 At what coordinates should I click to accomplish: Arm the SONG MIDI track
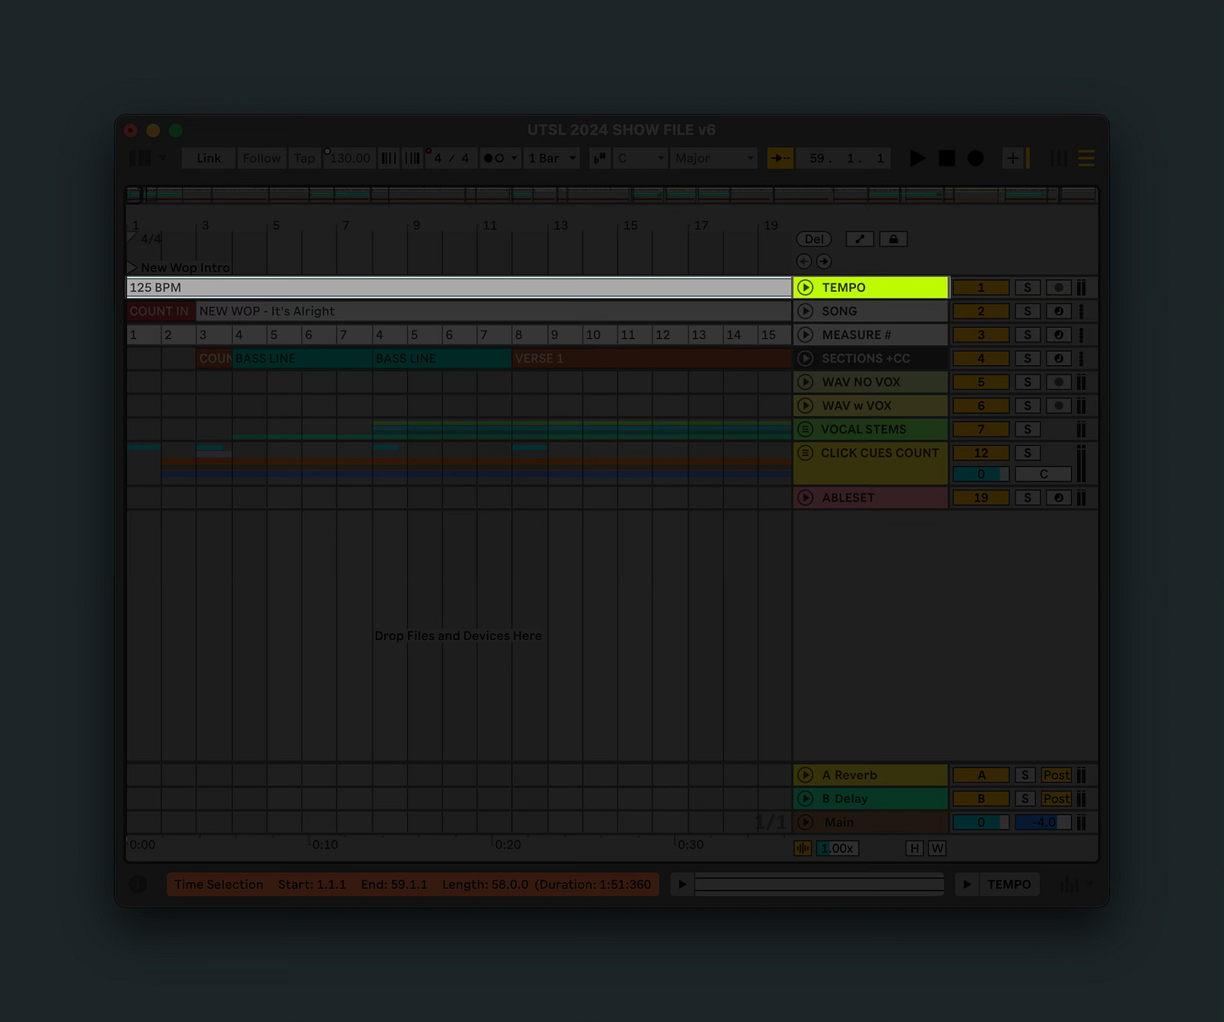click(1058, 311)
